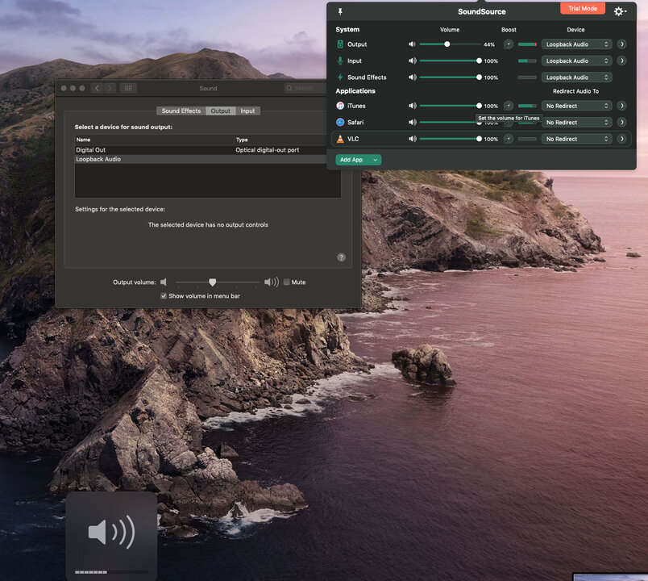The image size is (648, 581).
Task: Pin the SoundSource popover open
Action: (340, 11)
